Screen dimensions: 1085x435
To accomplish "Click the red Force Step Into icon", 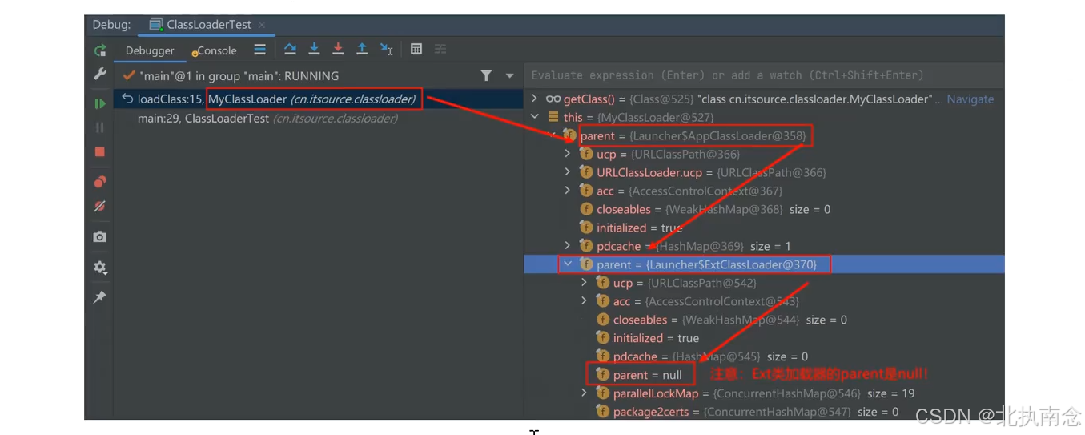I will 338,50.
